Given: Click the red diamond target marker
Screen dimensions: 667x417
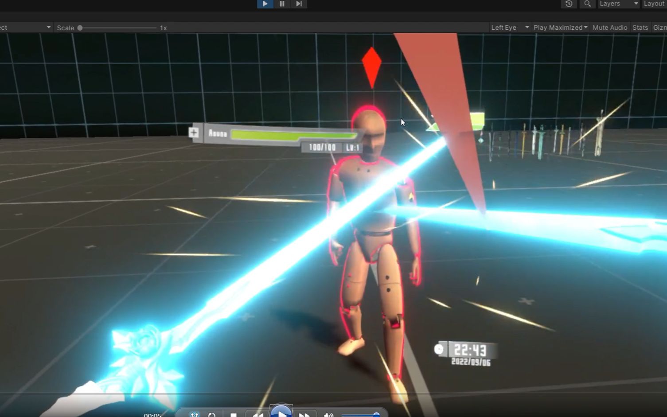Looking at the screenshot, I should click(371, 67).
